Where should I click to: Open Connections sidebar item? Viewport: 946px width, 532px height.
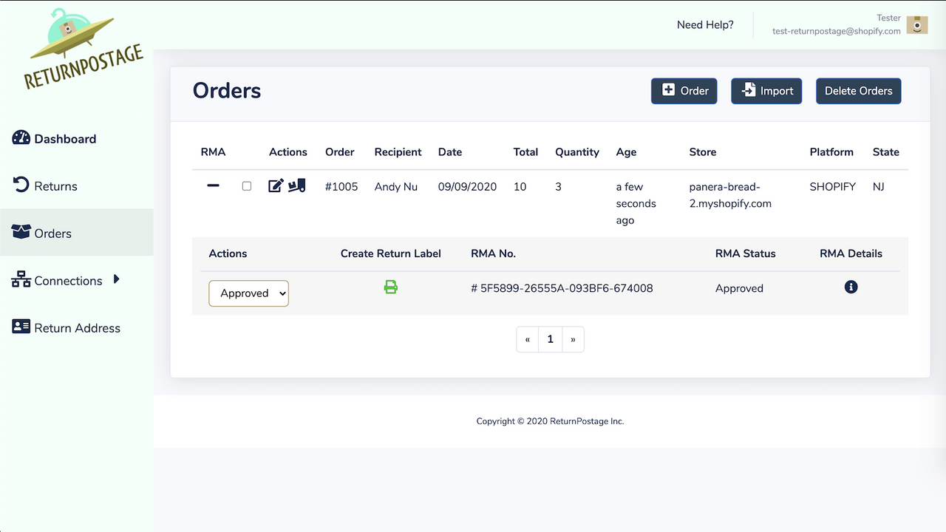tap(77, 280)
